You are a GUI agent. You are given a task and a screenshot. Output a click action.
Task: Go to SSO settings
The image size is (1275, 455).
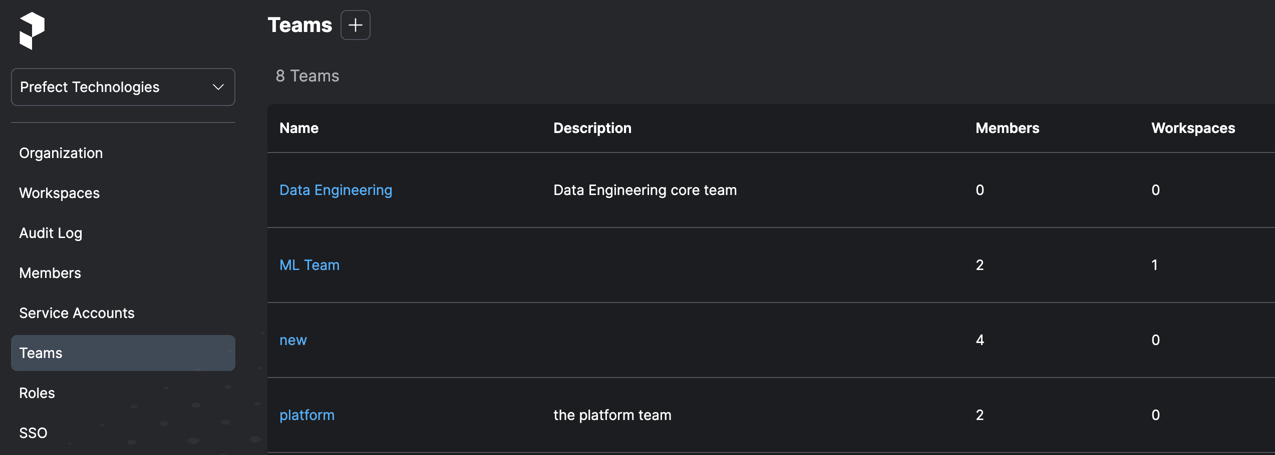(x=33, y=433)
